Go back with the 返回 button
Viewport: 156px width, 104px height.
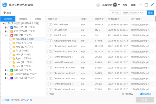(x=7, y=12)
